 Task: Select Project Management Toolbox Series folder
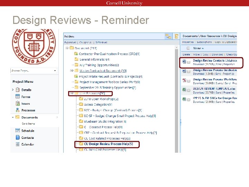(x=110, y=82)
